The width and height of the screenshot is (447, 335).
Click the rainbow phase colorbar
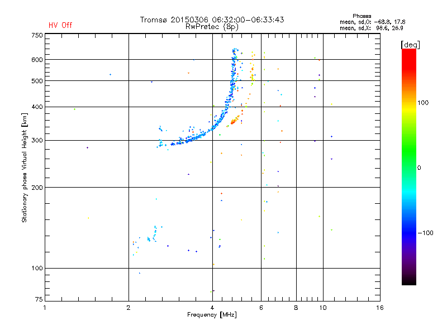(409, 166)
